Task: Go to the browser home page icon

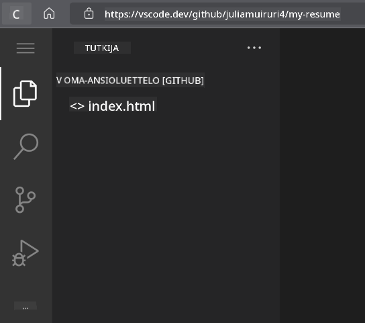Action: (49, 13)
